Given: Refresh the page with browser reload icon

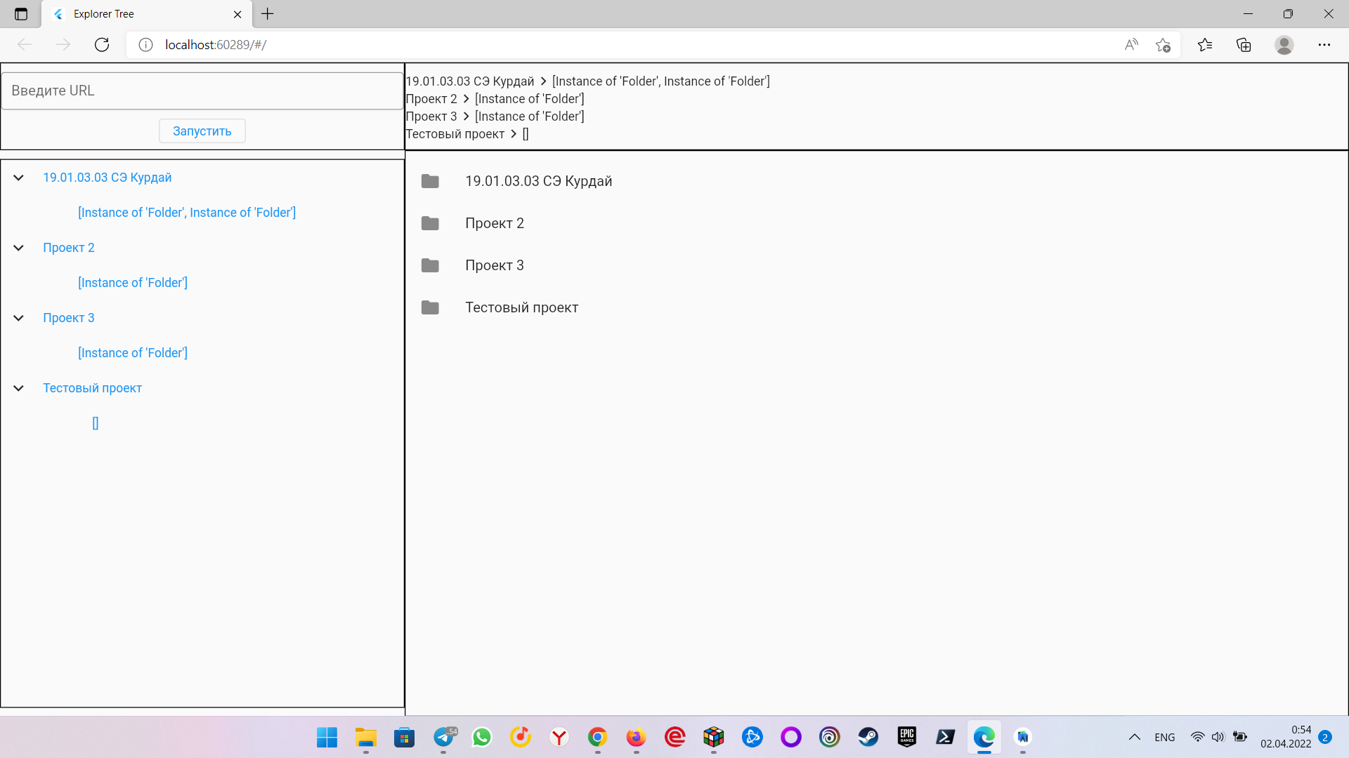Looking at the screenshot, I should 102,45.
